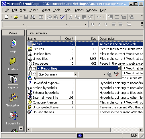Click the Insert Picture icon

124,17
